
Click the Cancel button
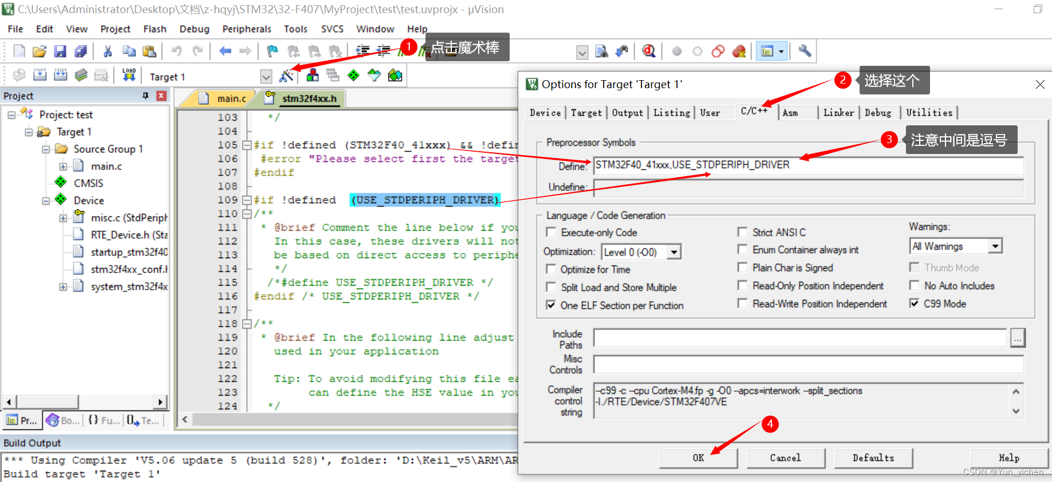786,458
